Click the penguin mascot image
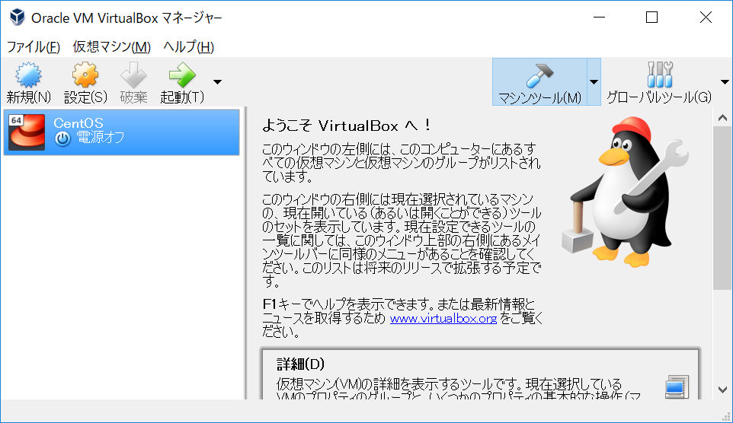The image size is (733, 423). pos(625,192)
